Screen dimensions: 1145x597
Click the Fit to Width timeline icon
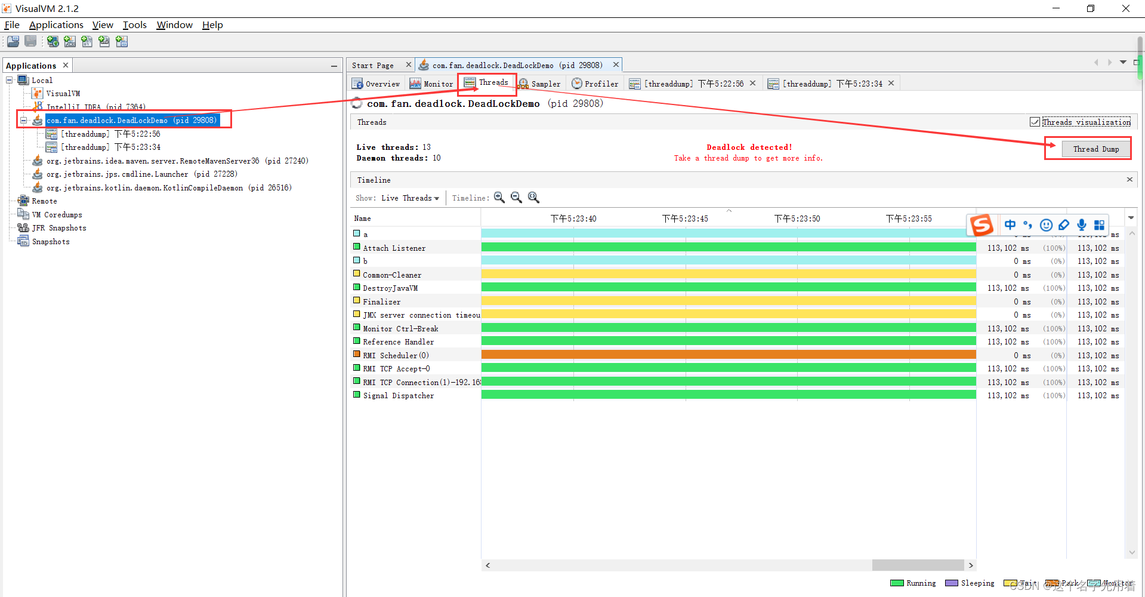pos(534,198)
